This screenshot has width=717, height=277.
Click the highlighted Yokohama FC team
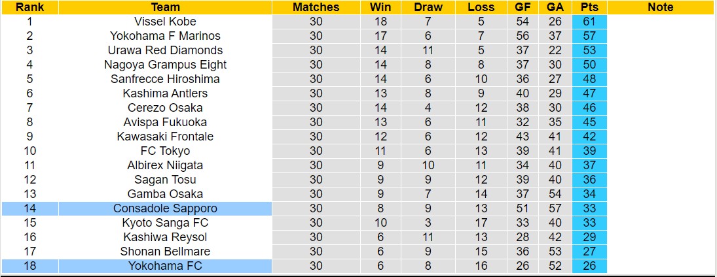tap(165, 266)
